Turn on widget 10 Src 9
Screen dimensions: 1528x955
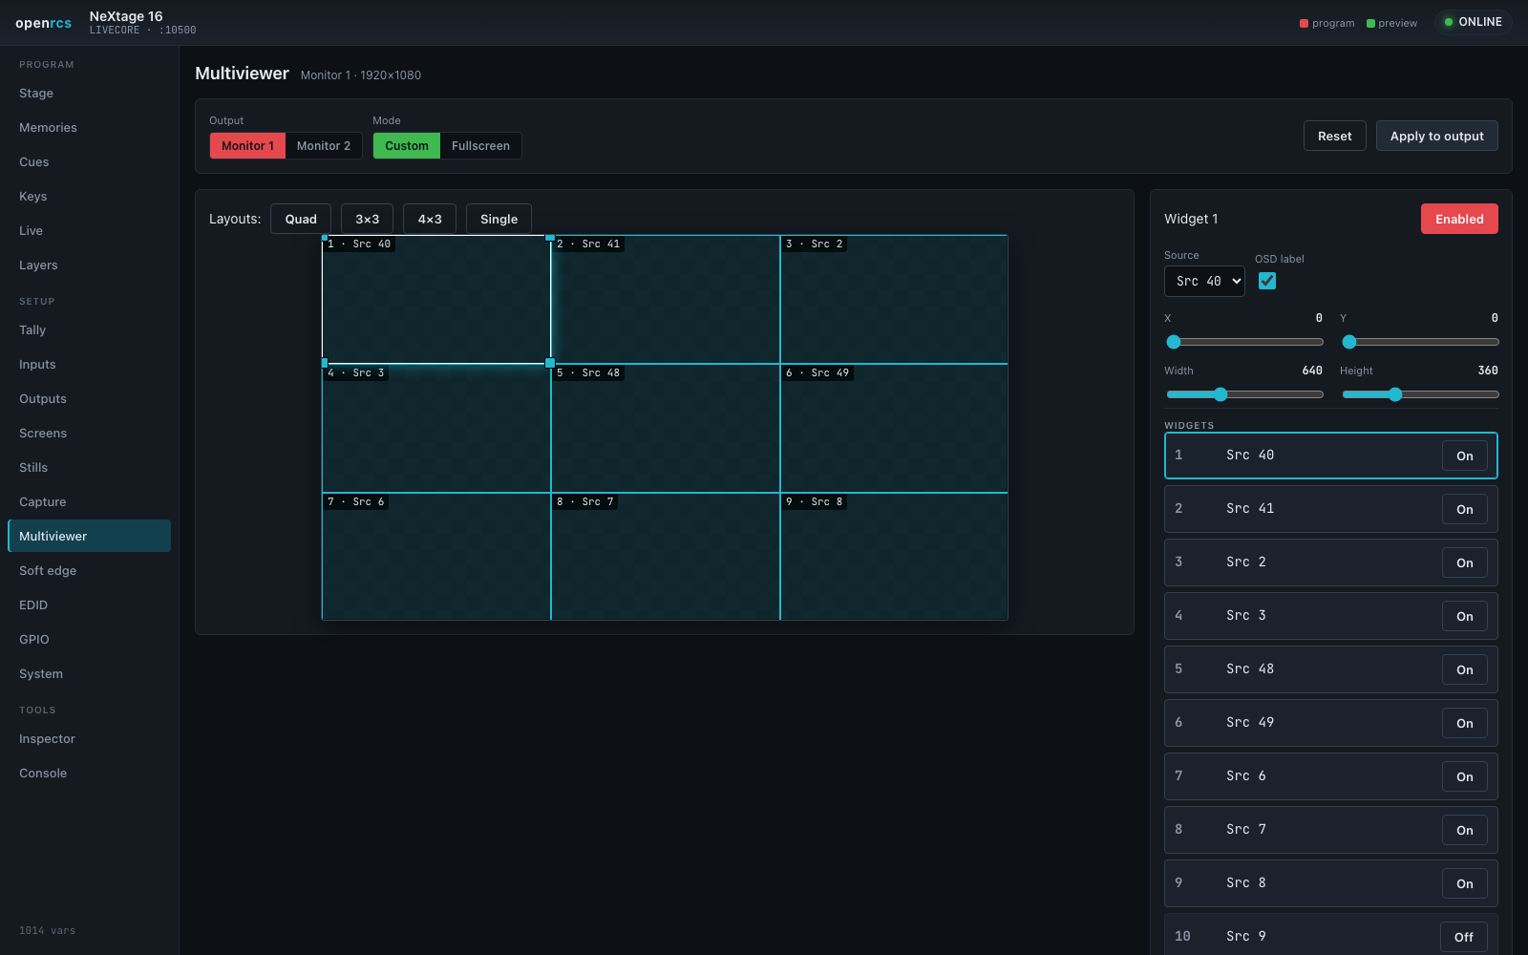coord(1464,937)
